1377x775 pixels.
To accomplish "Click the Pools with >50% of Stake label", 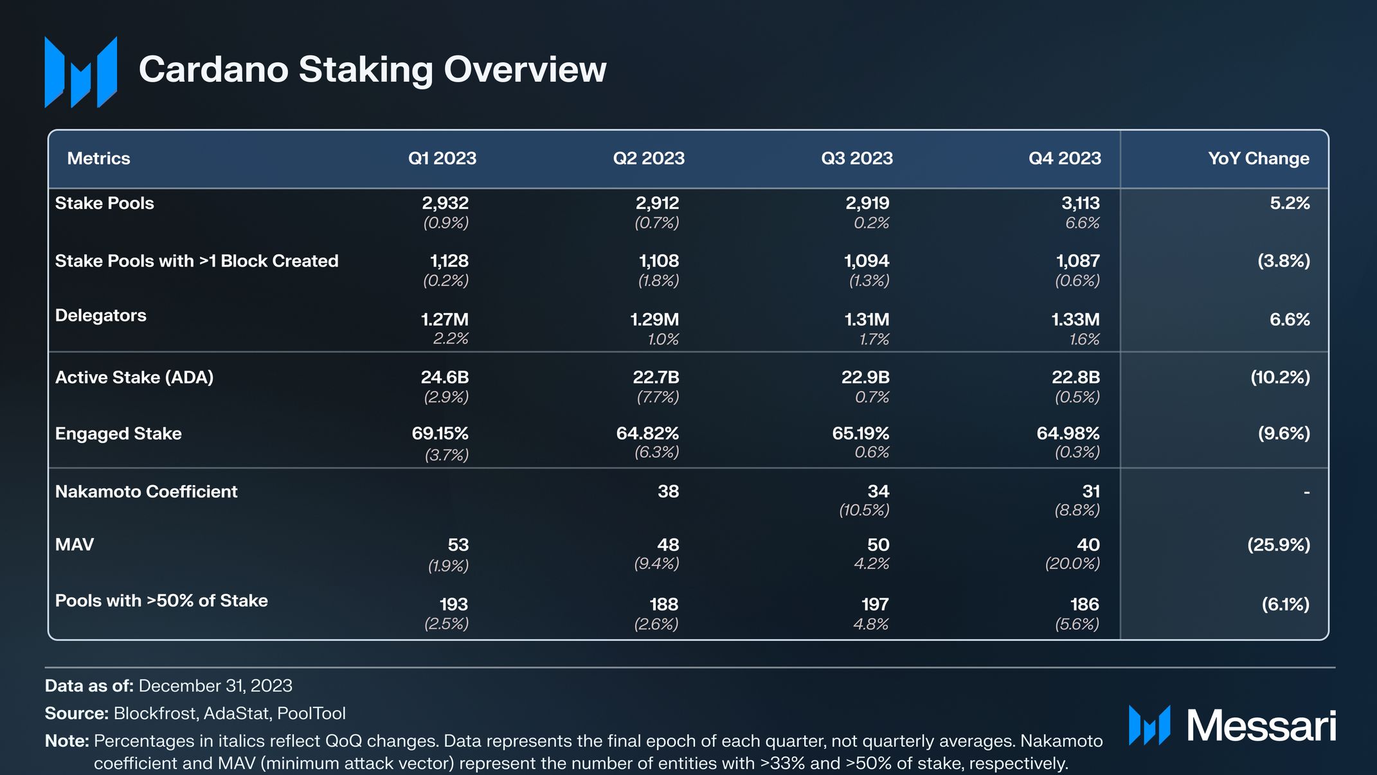I will (x=161, y=601).
